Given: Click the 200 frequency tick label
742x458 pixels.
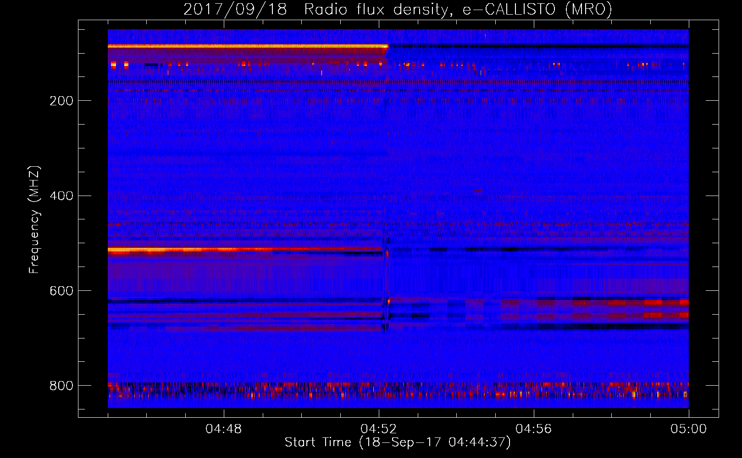Looking at the screenshot, I should click(61, 101).
